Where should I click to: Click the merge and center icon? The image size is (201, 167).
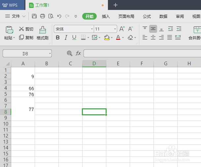pos(197,30)
